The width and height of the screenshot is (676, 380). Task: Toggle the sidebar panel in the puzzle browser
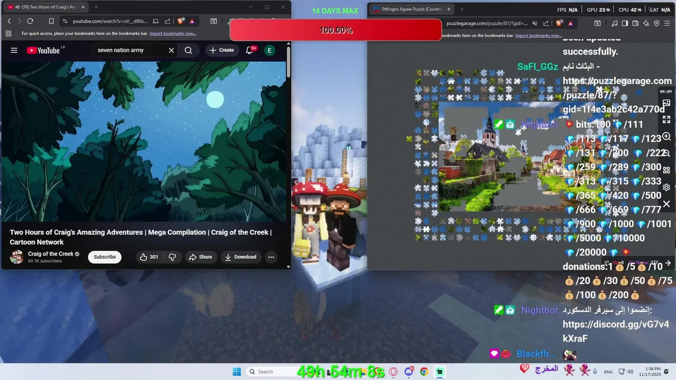point(625,23)
